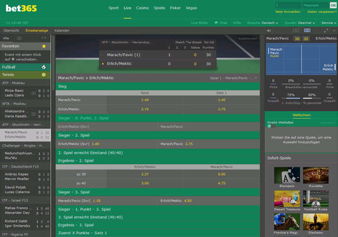Click the Favoriten star icon
338x237 pixels.
pos(44,46)
